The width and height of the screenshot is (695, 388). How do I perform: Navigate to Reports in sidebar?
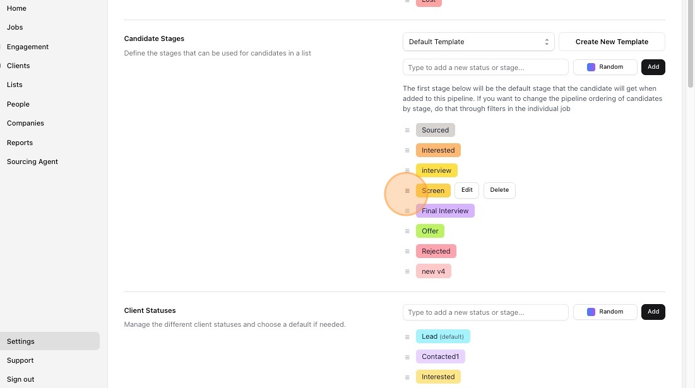20,143
